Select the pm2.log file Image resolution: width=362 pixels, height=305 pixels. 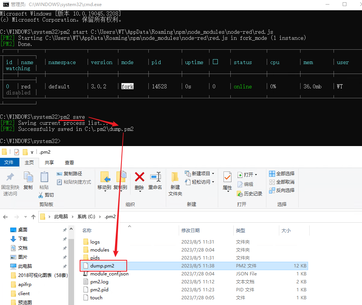pos(99,282)
